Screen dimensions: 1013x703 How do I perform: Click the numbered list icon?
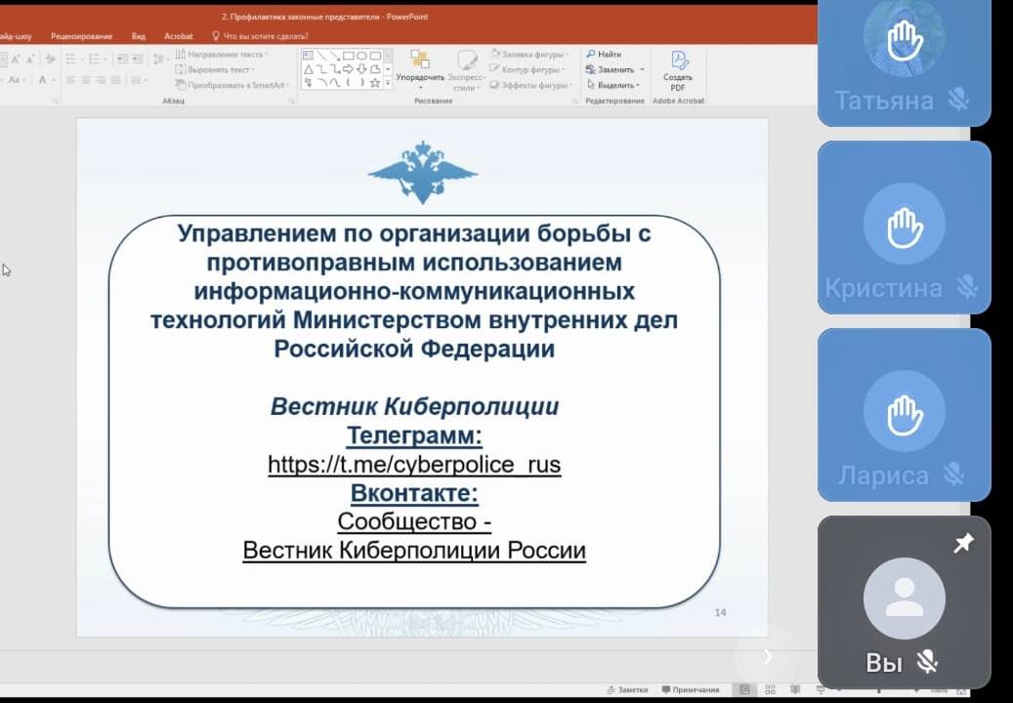tap(96, 59)
